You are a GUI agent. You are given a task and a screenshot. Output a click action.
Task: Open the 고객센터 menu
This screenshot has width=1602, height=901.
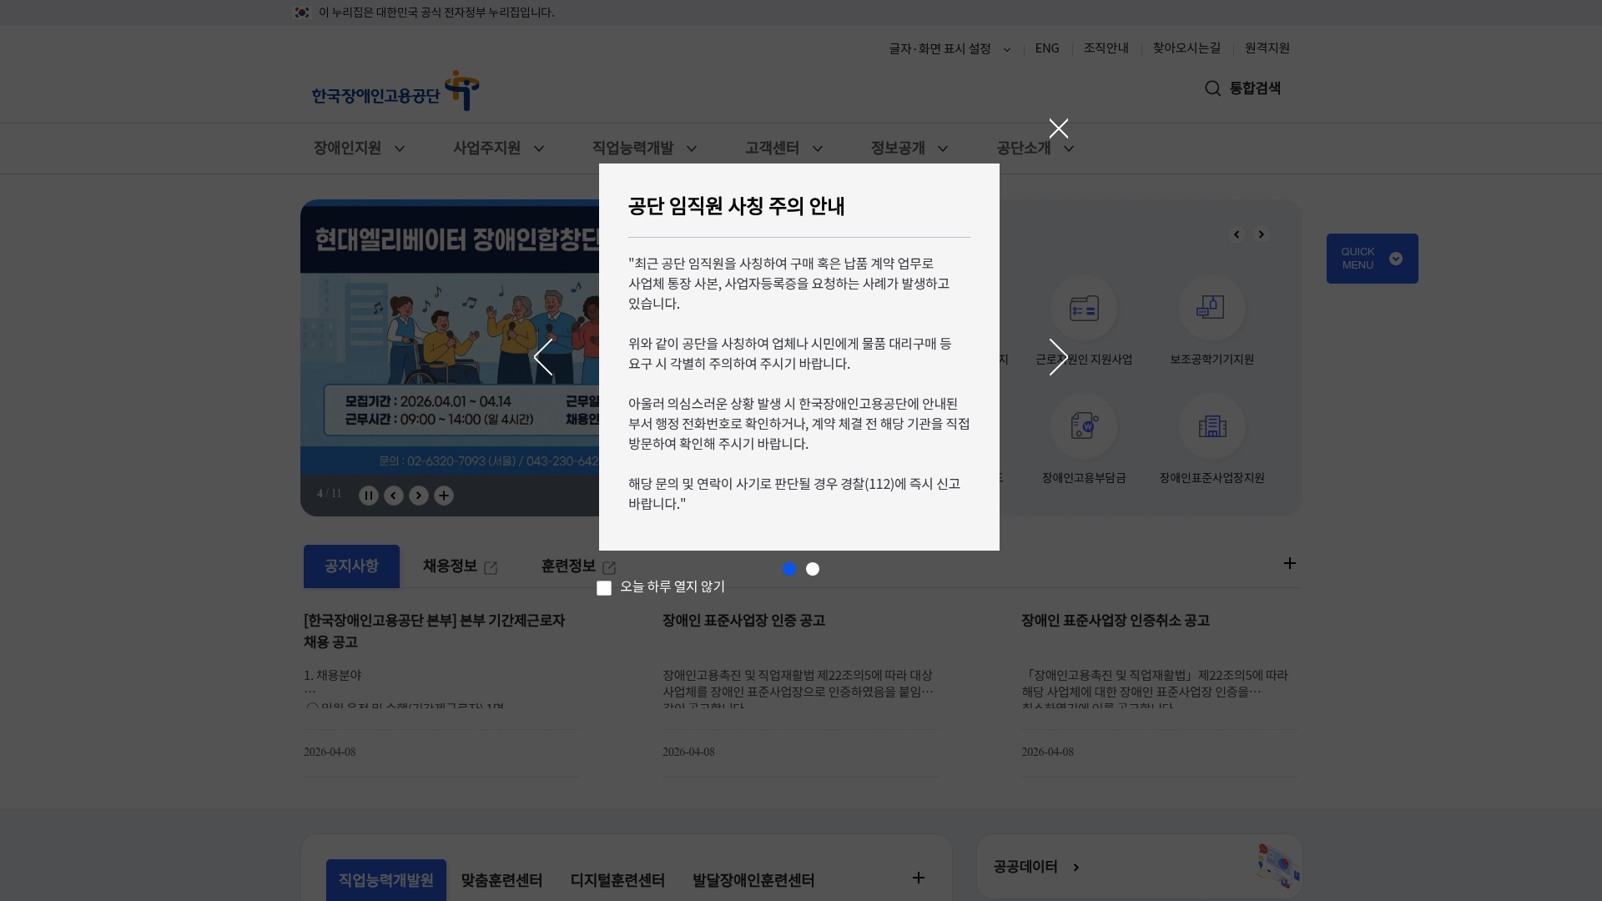coord(771,148)
